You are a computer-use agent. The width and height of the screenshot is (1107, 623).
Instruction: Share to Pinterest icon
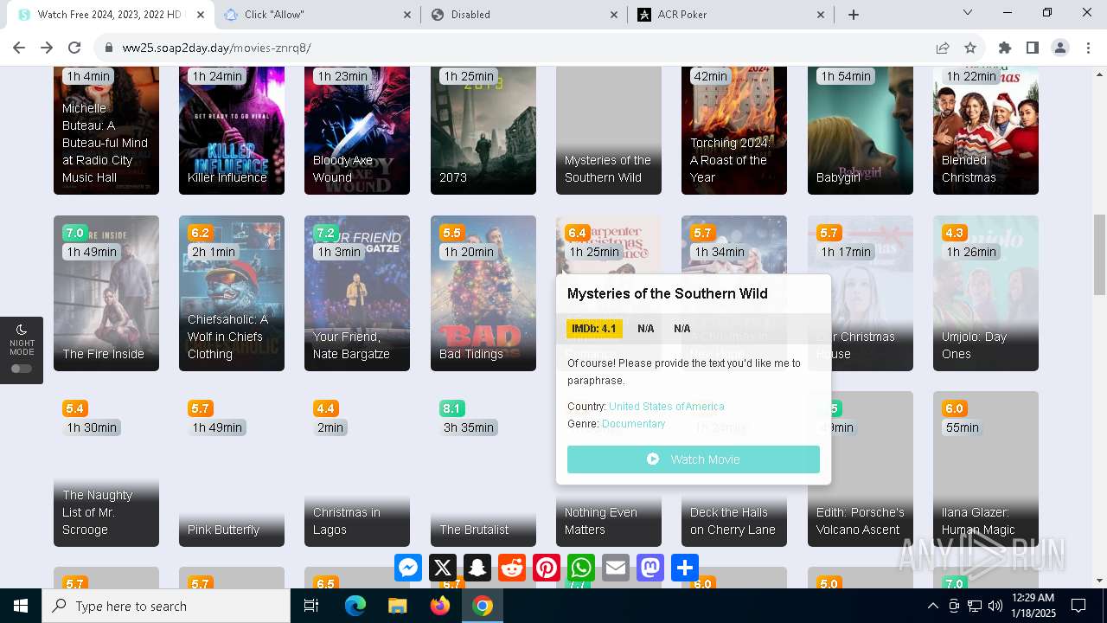[547, 568]
